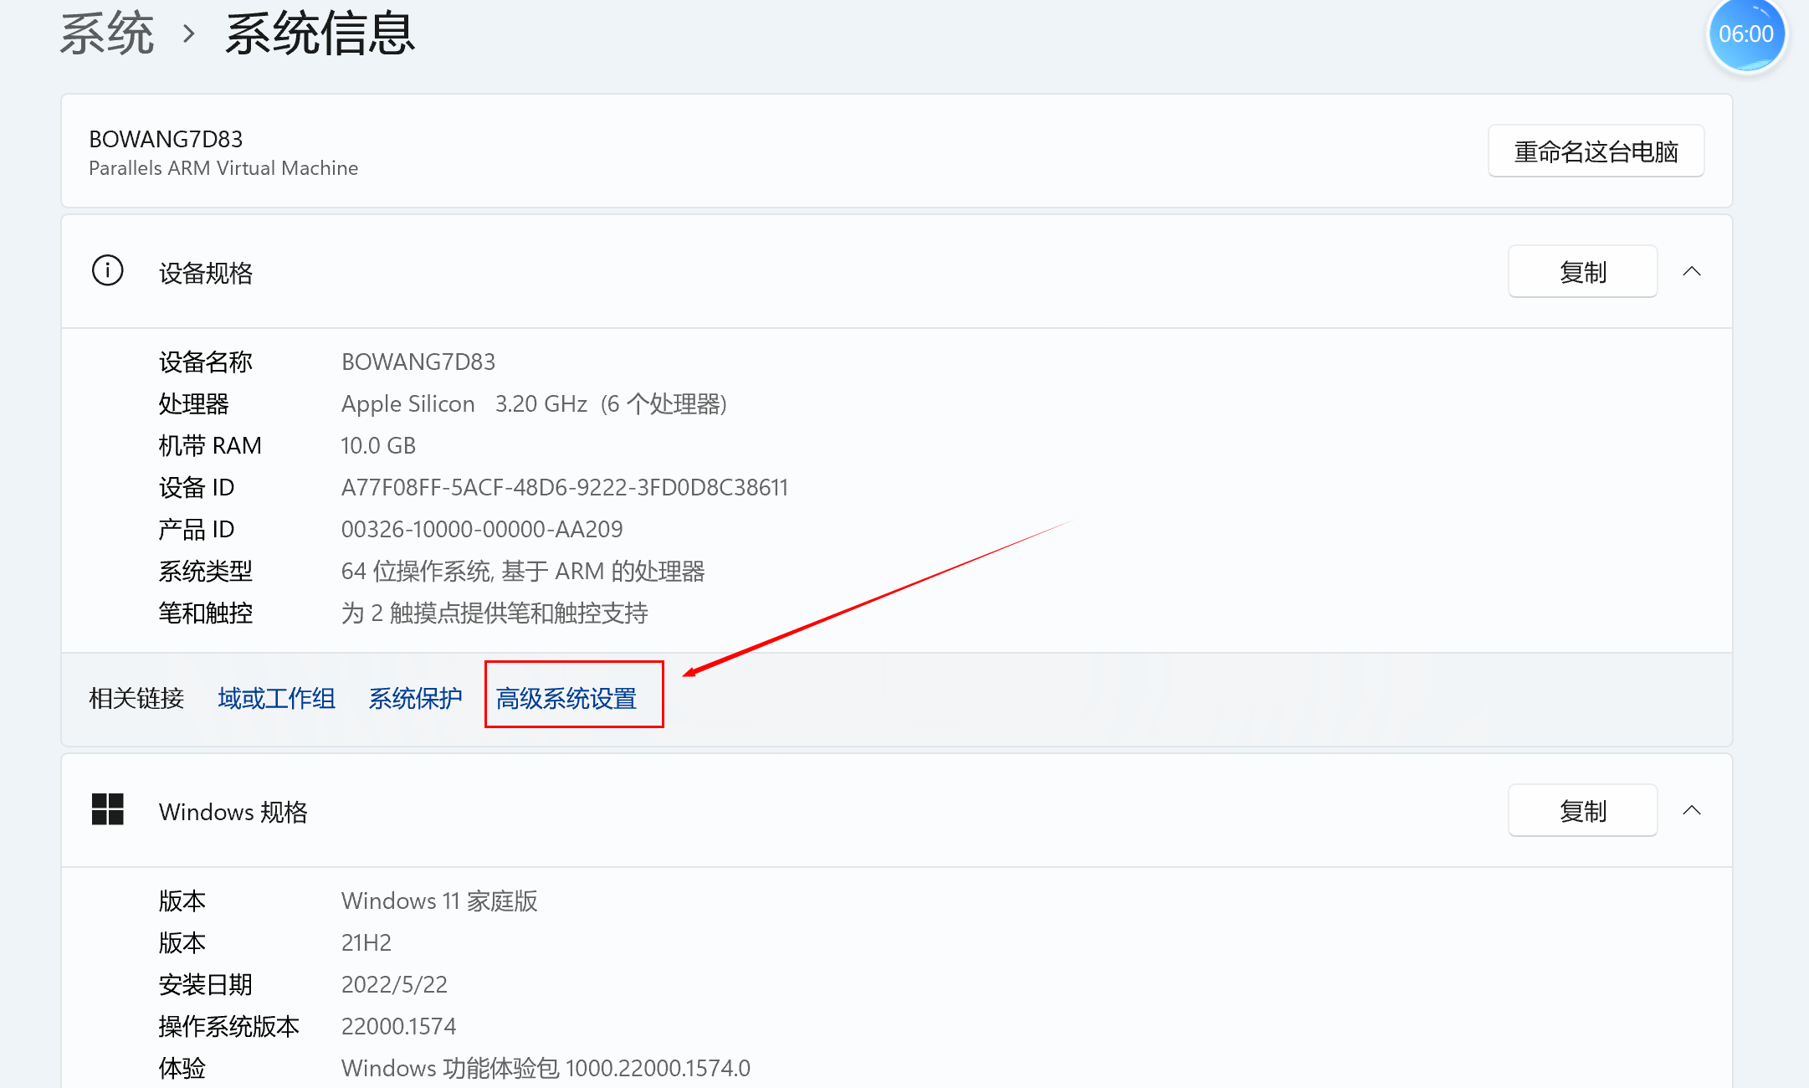Select version value 21H2
Image resolution: width=1809 pixels, height=1088 pixels.
click(366, 942)
